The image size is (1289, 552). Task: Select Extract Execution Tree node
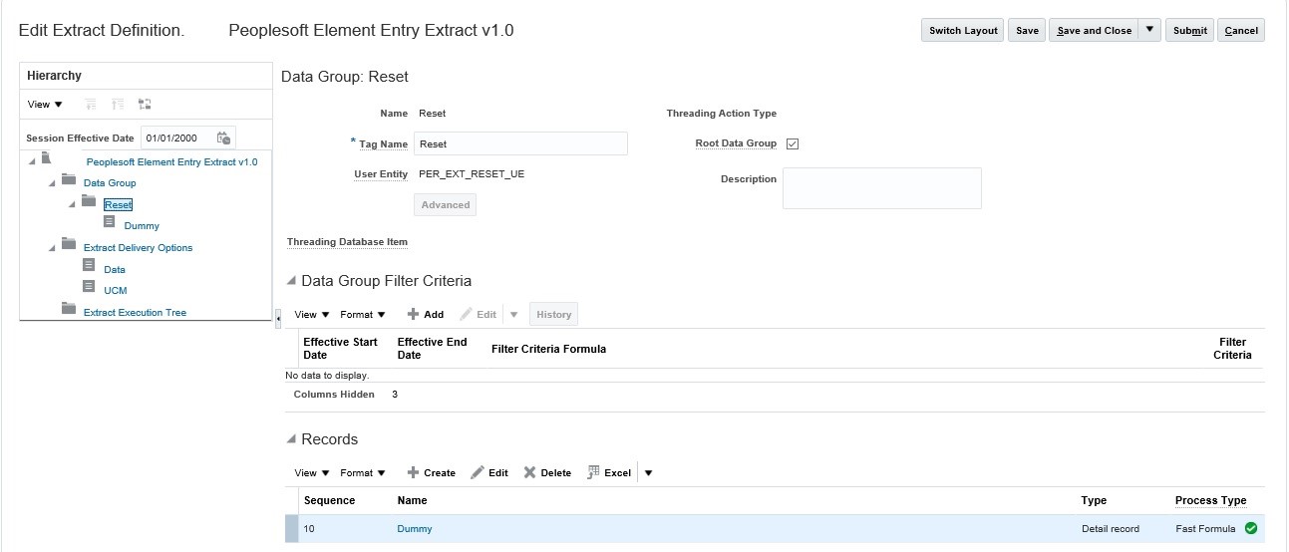click(x=135, y=313)
